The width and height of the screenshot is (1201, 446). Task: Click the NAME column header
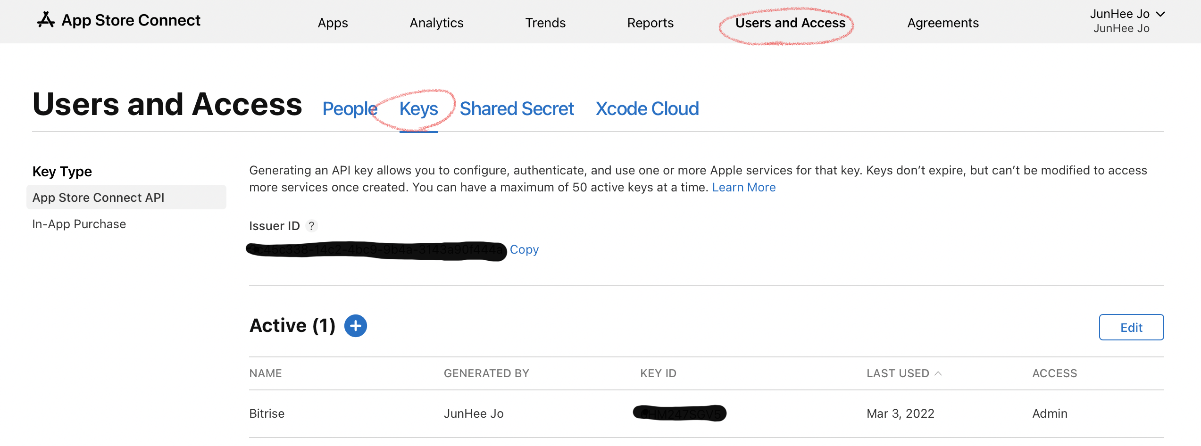tap(266, 373)
